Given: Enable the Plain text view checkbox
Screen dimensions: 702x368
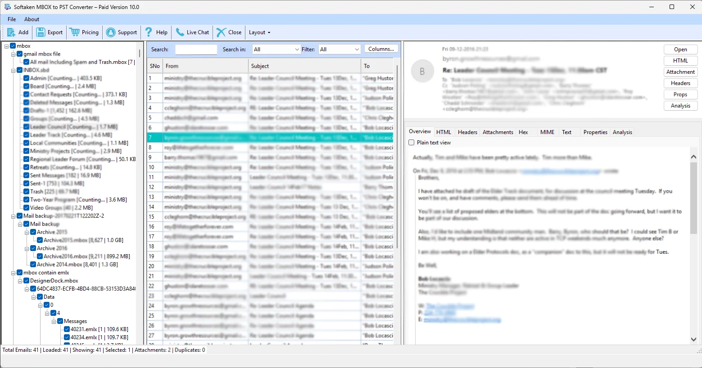Looking at the screenshot, I should pos(411,143).
